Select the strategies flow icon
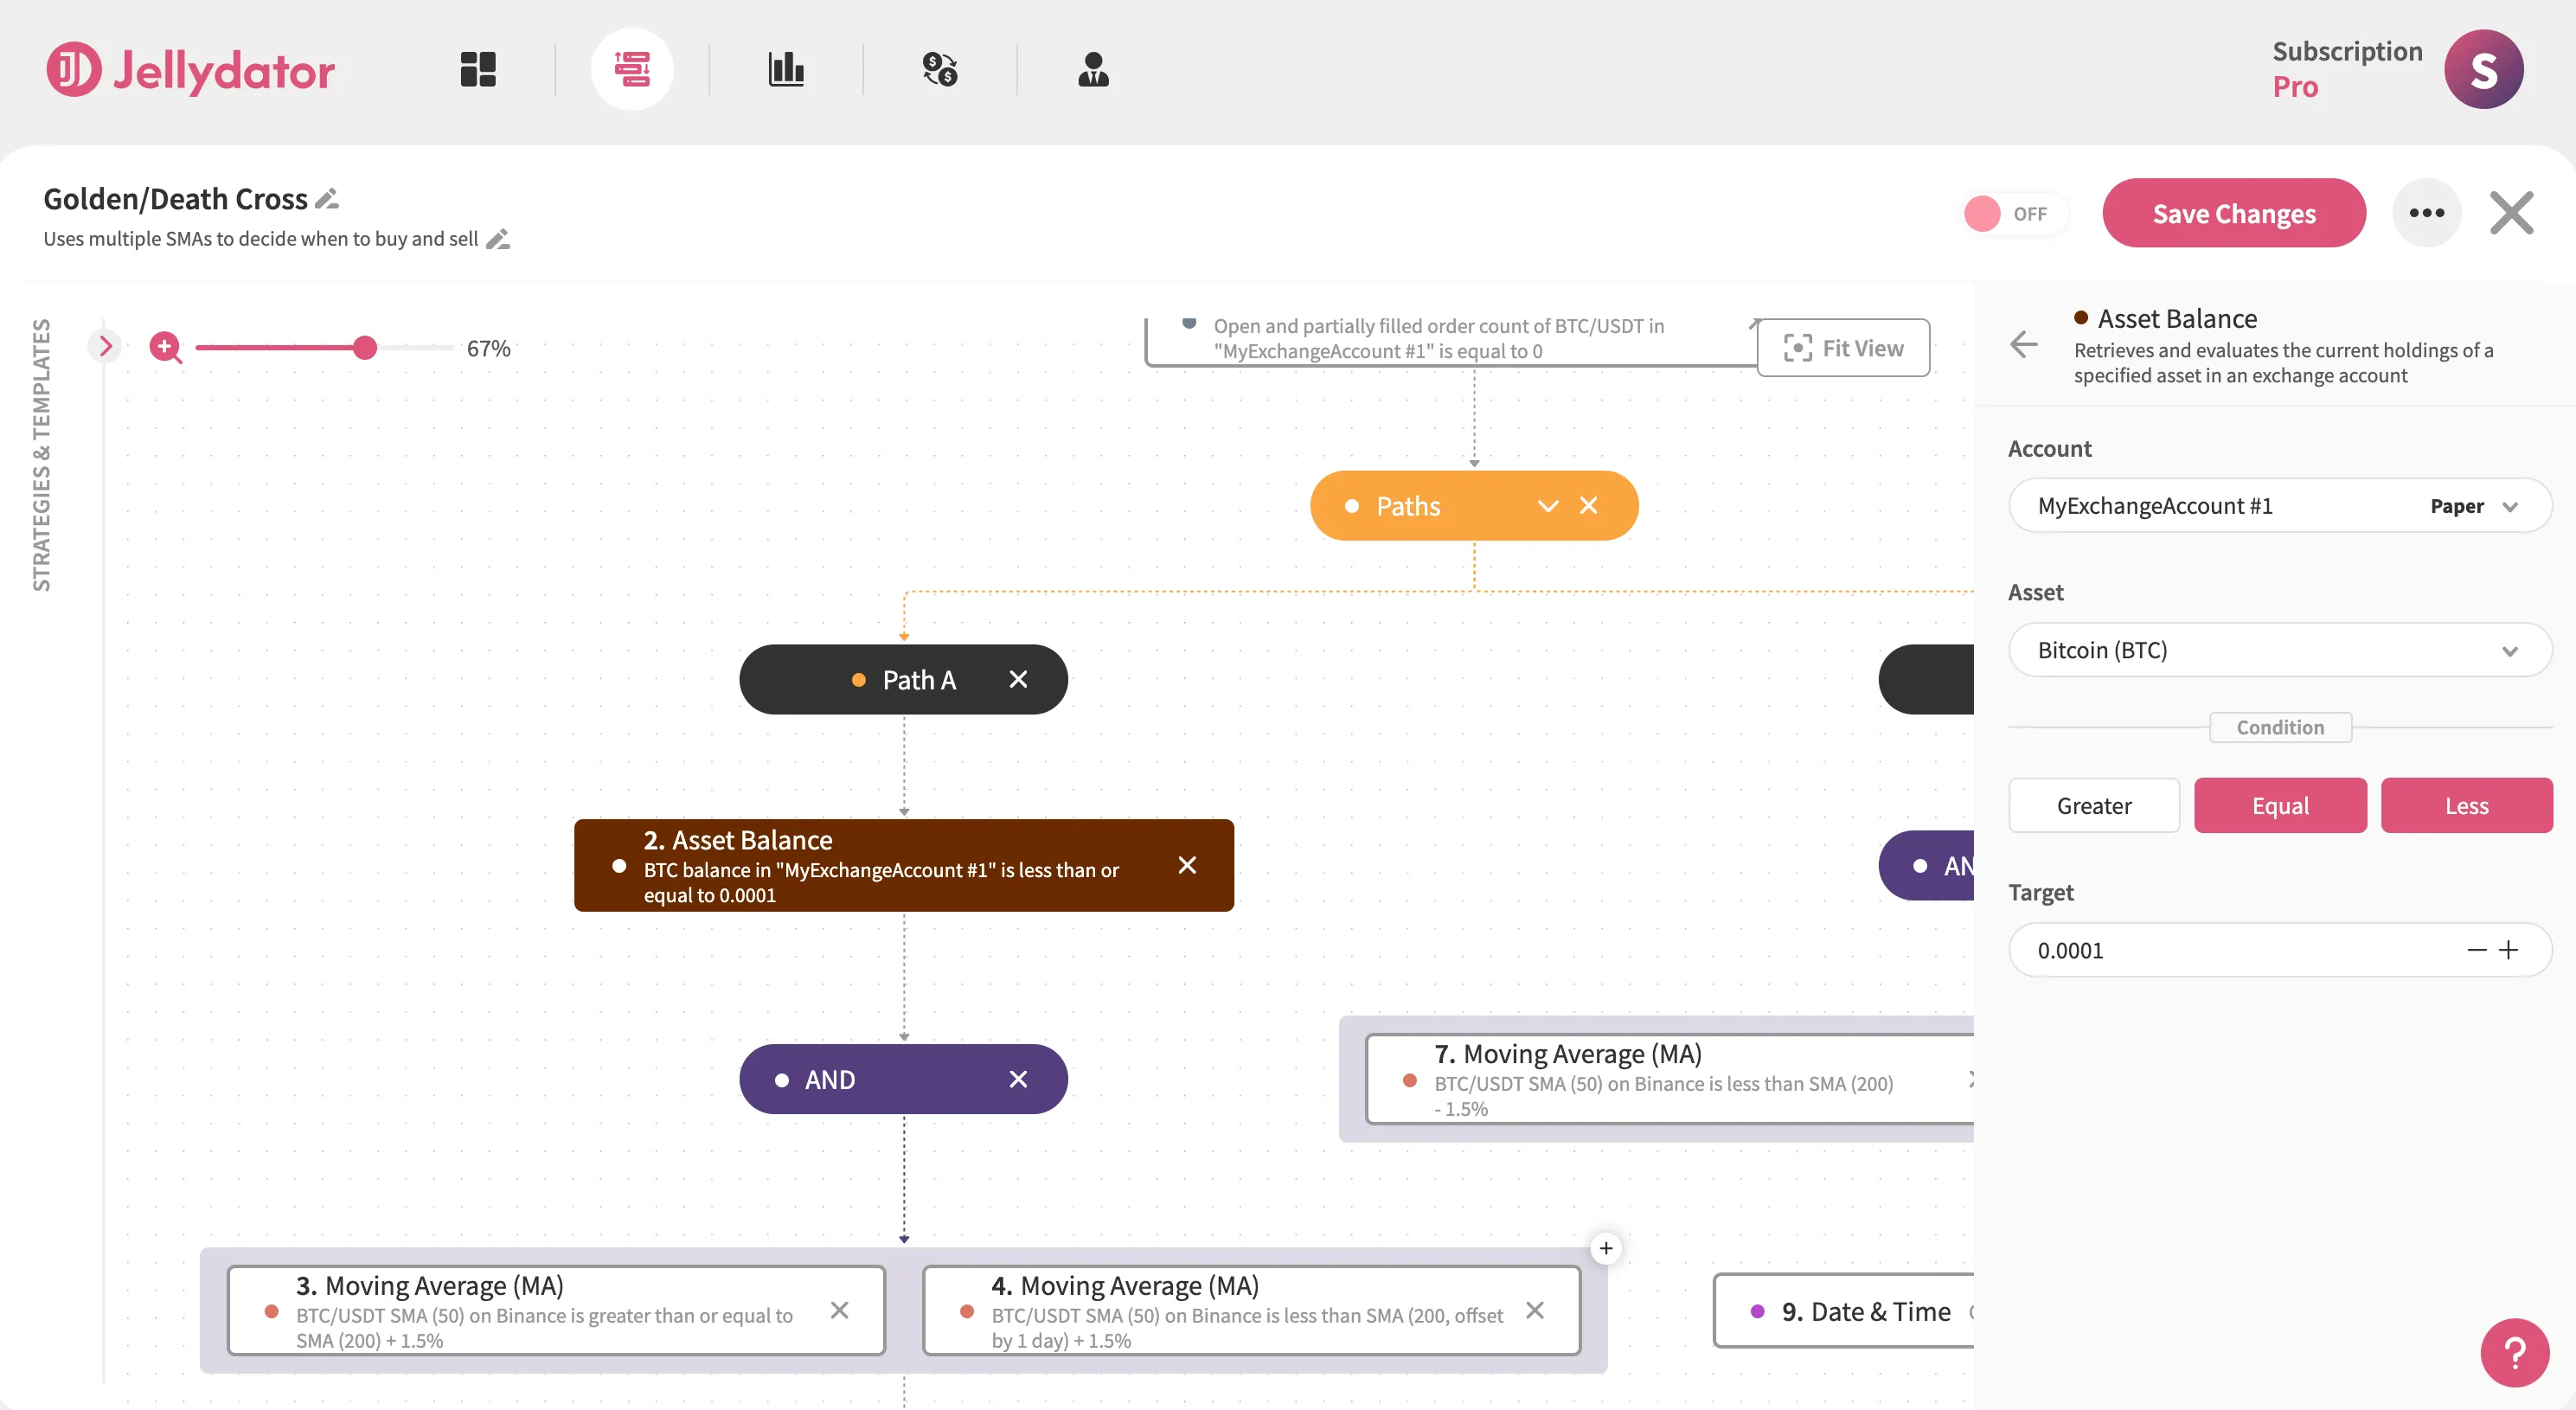Viewport: 2576px width, 1410px height. click(632, 69)
